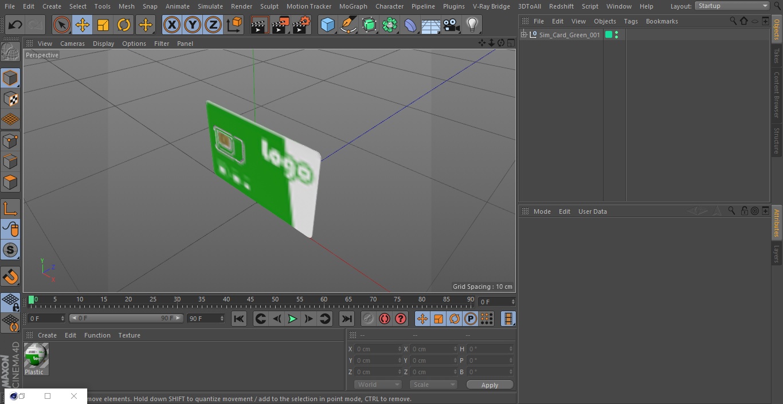783x404 pixels.
Task: Toggle X axis lock
Action: point(172,25)
